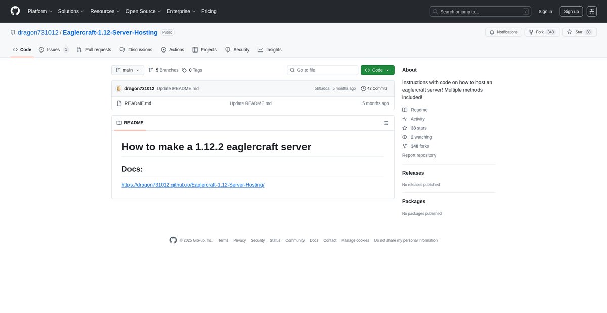Viewport: 607px width, 313px height.
Task: Click the Pricing link
Action: (209, 11)
